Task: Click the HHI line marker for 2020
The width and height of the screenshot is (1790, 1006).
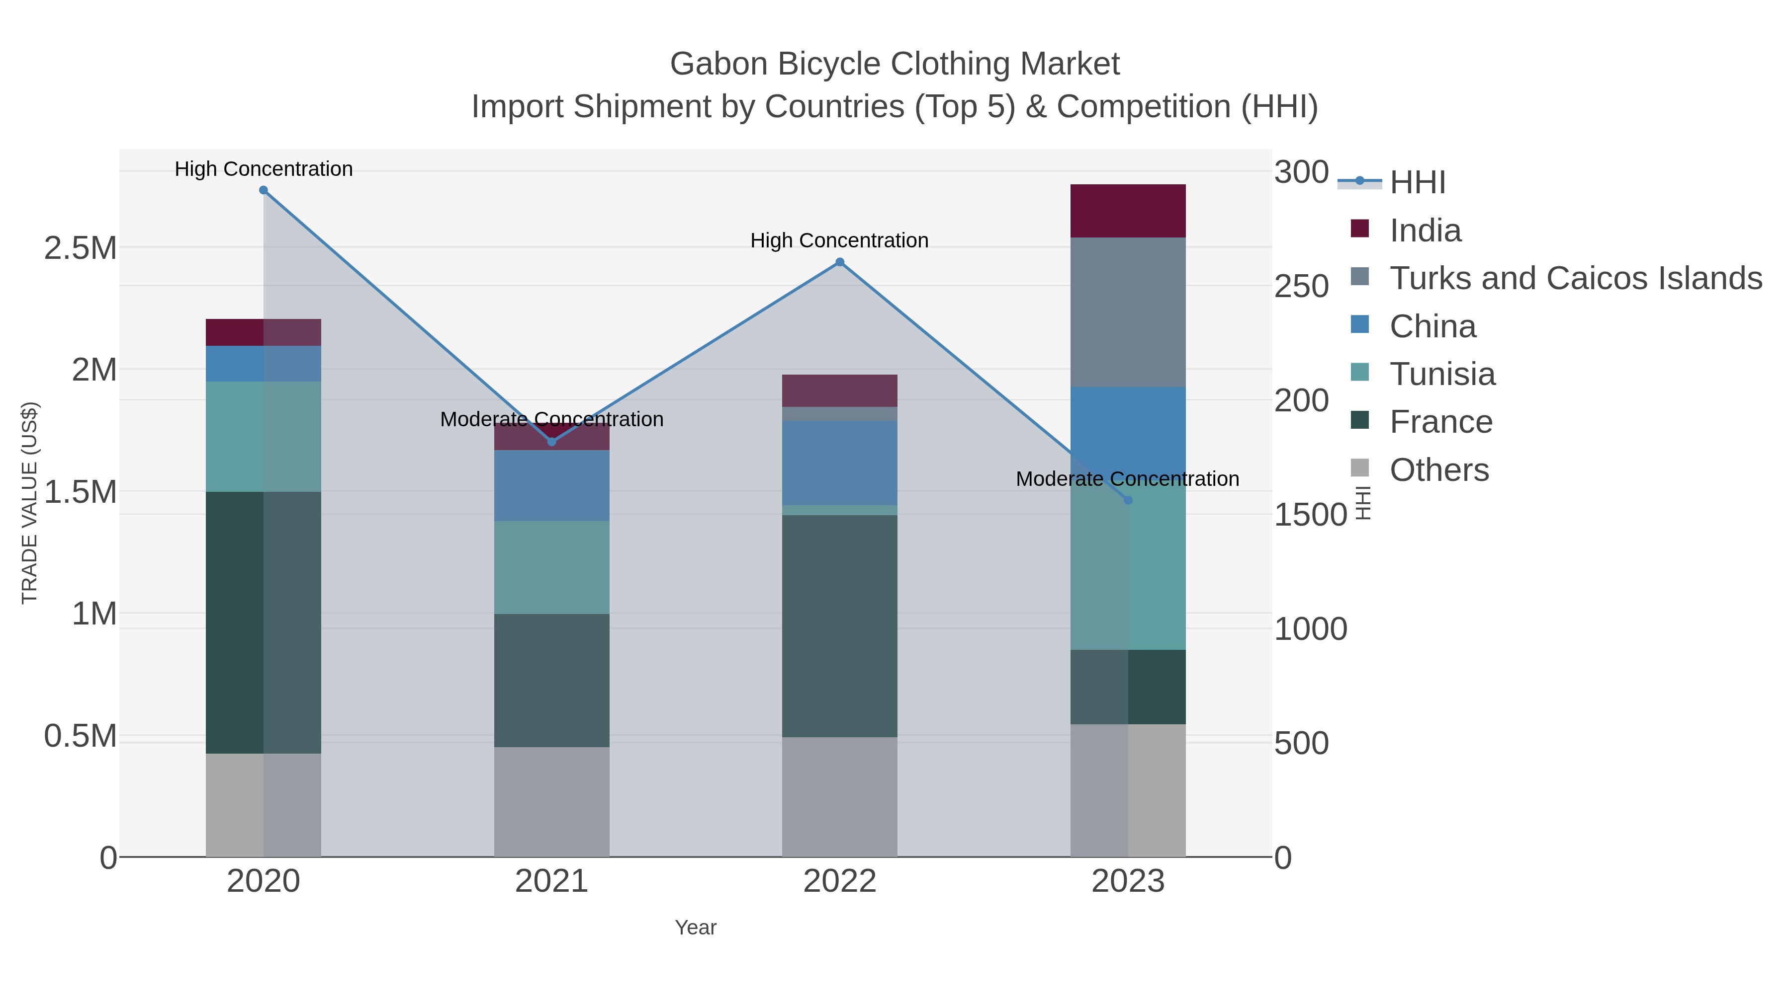Action: (x=264, y=190)
